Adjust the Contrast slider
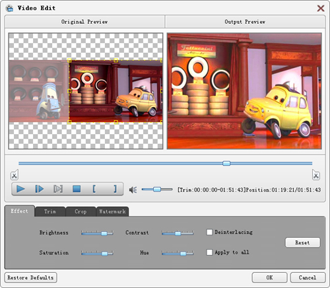Viewport: 330px width, 288px height. coord(178,233)
